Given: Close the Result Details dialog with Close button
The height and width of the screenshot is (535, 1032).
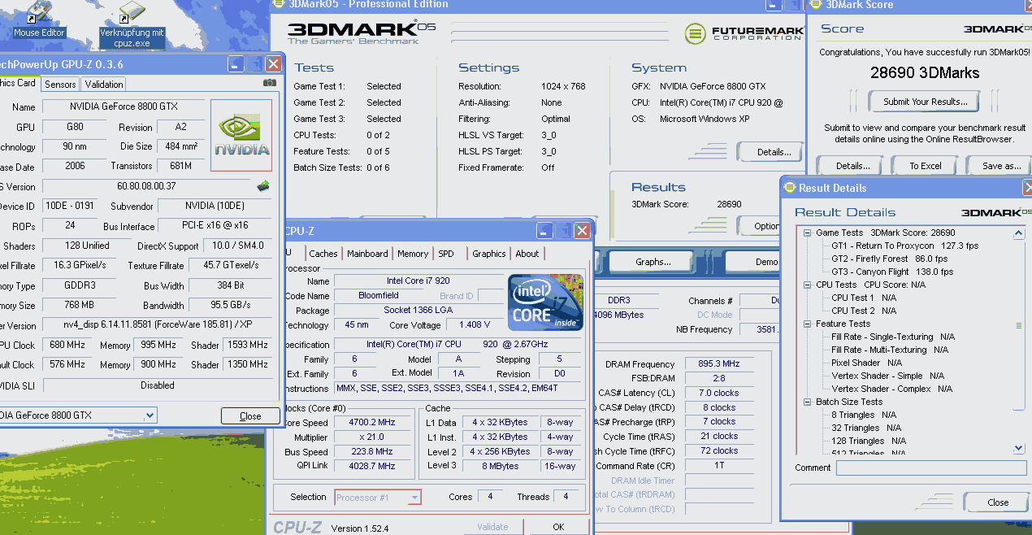Looking at the screenshot, I should click(x=997, y=502).
